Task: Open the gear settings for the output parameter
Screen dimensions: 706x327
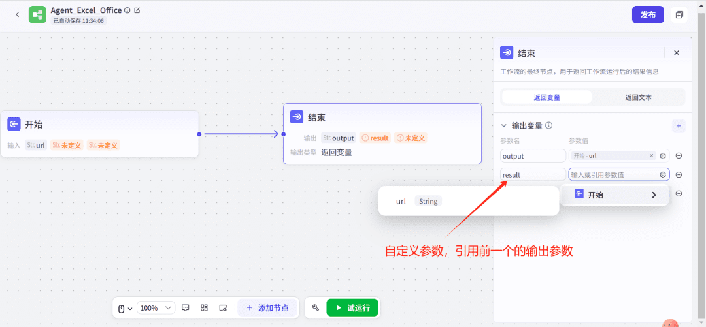Action: point(663,156)
